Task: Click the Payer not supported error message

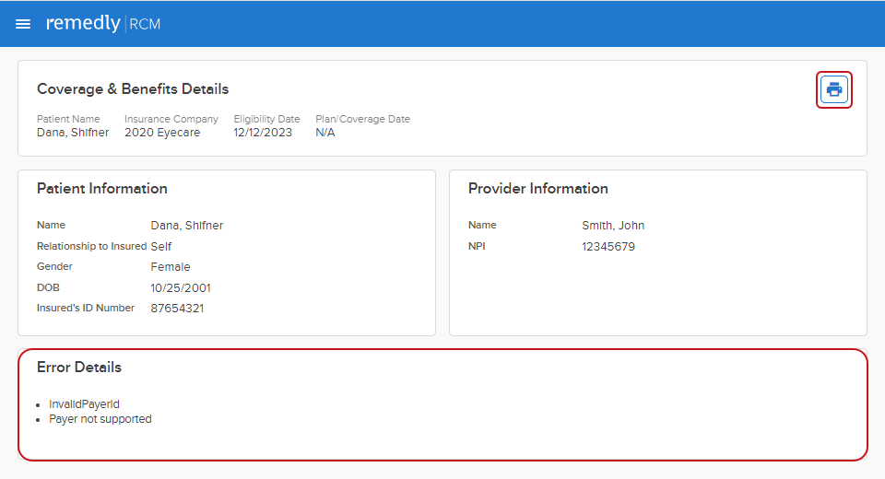Action: pos(100,419)
